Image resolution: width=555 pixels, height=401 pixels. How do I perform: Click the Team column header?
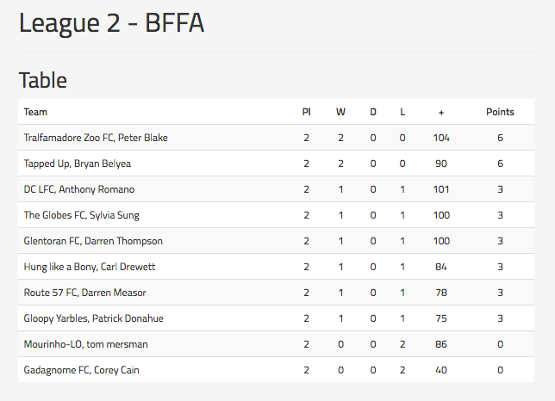[x=35, y=112]
